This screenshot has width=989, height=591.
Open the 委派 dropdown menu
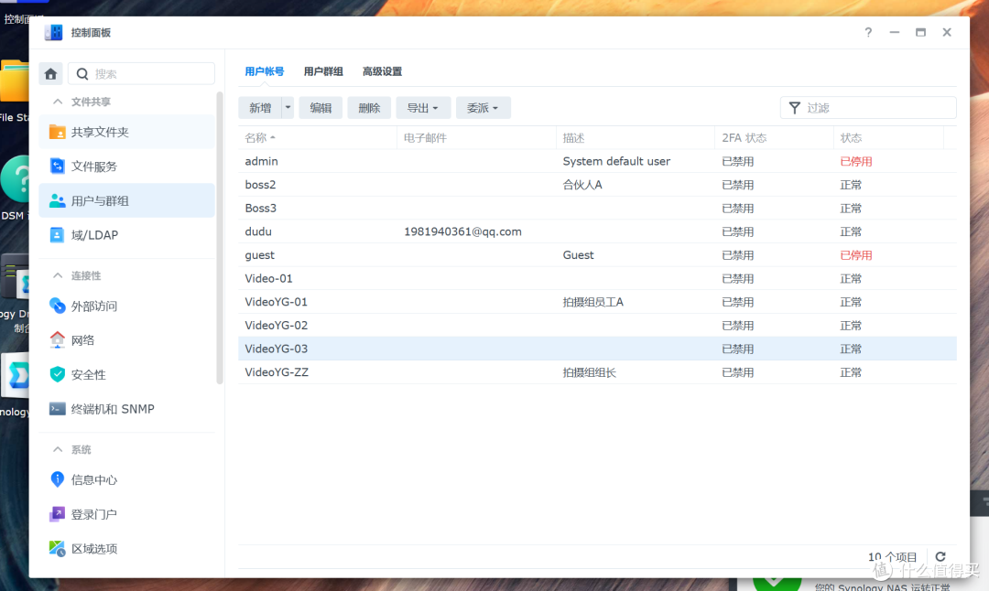coord(483,108)
